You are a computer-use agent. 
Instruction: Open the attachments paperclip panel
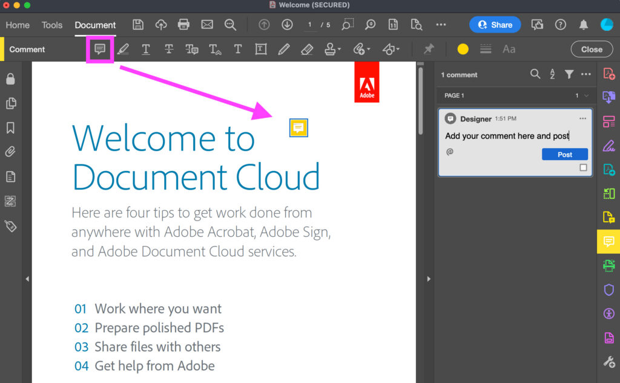pyautogui.click(x=10, y=152)
